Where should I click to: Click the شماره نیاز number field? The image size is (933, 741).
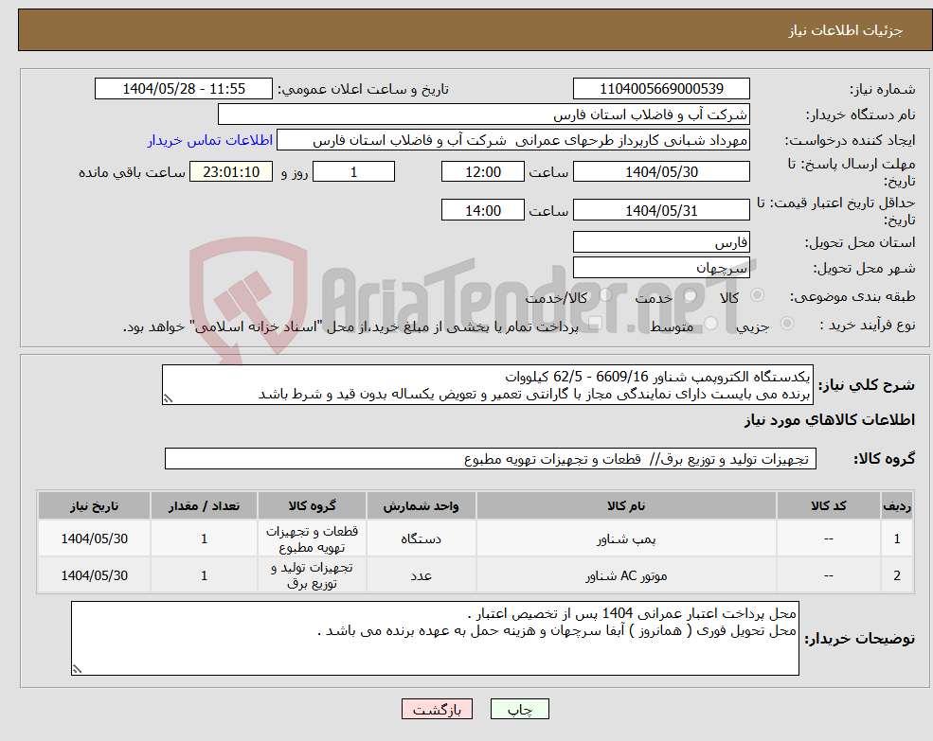[661, 88]
